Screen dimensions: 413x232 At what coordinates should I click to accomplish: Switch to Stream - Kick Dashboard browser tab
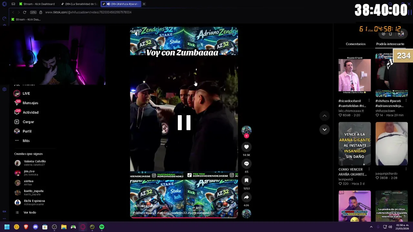click(36, 4)
